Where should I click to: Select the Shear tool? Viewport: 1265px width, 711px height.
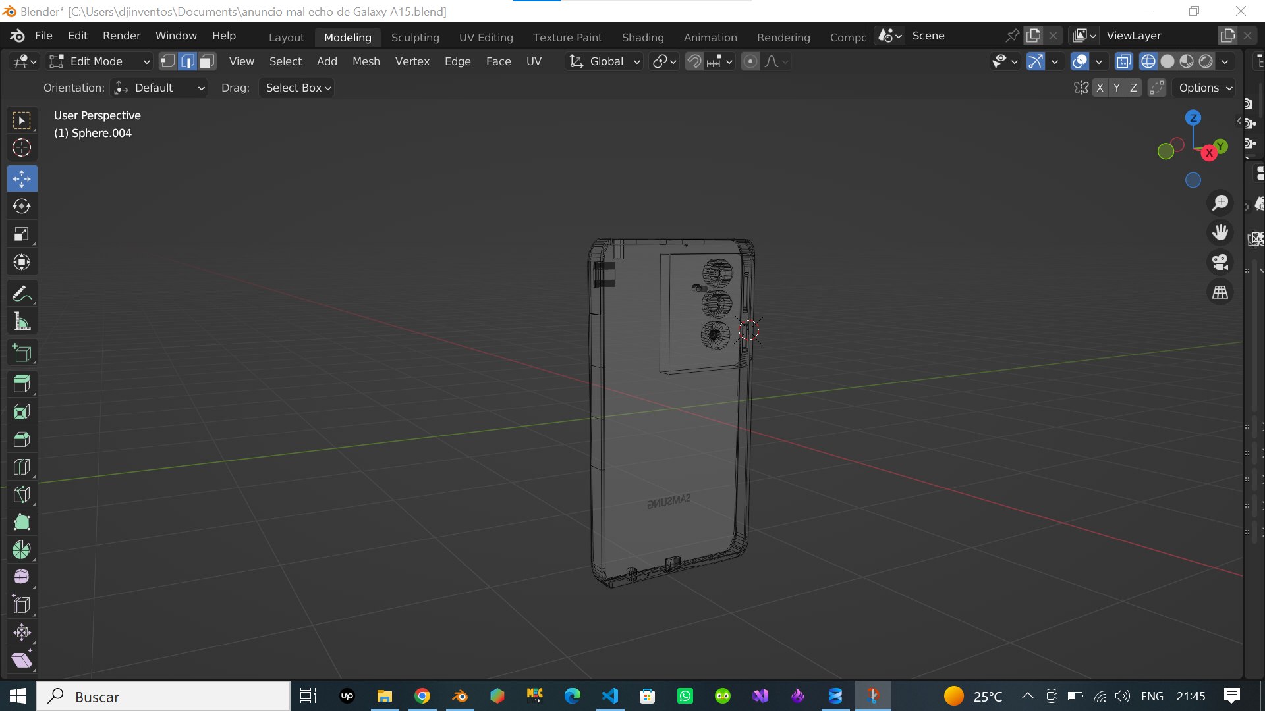point(22,660)
